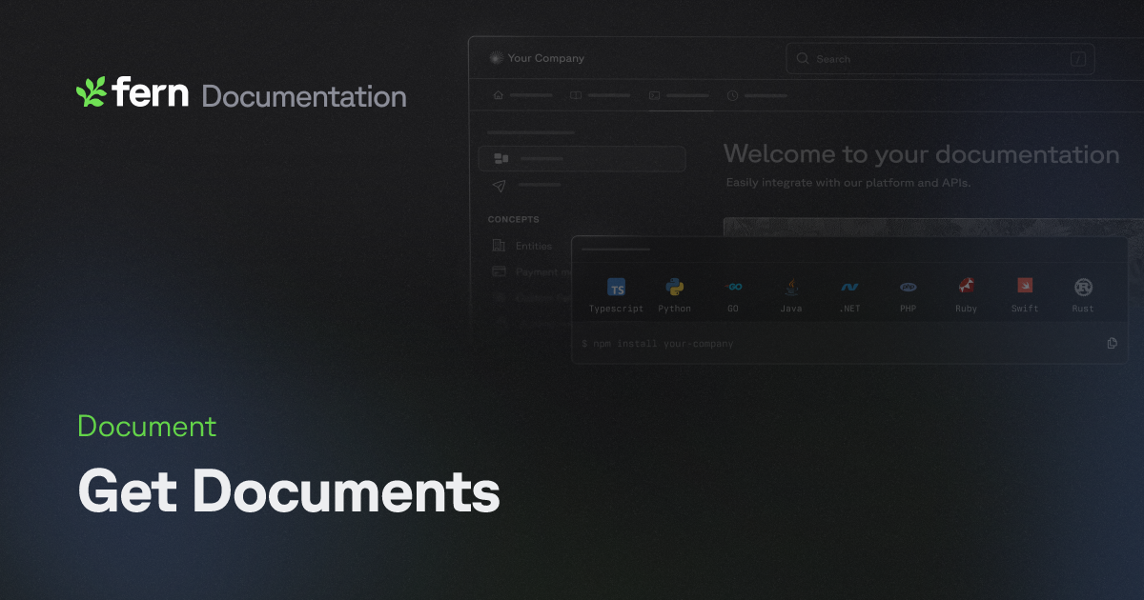Select the highlighted sidebar item with blocks icon

coord(582,159)
